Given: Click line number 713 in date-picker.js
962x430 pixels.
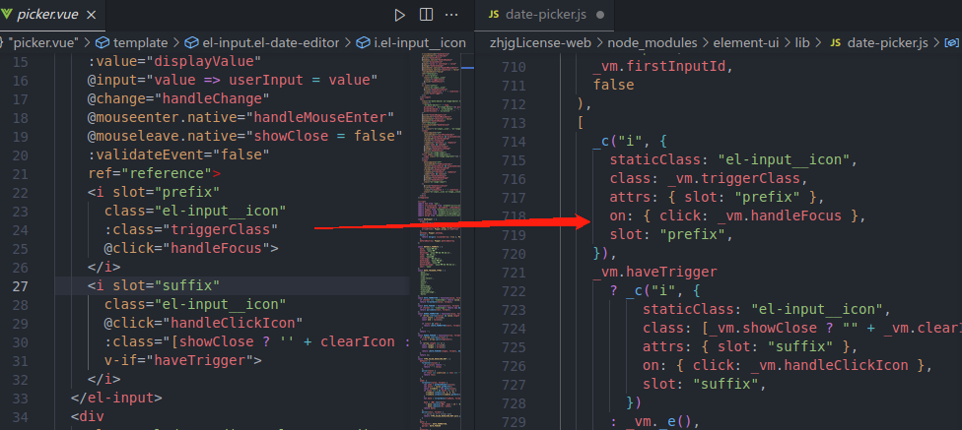Looking at the screenshot, I should tap(514, 123).
